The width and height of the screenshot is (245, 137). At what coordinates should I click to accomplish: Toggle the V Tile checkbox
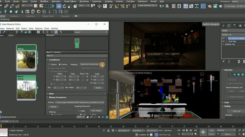pyautogui.click(x=87, y=80)
